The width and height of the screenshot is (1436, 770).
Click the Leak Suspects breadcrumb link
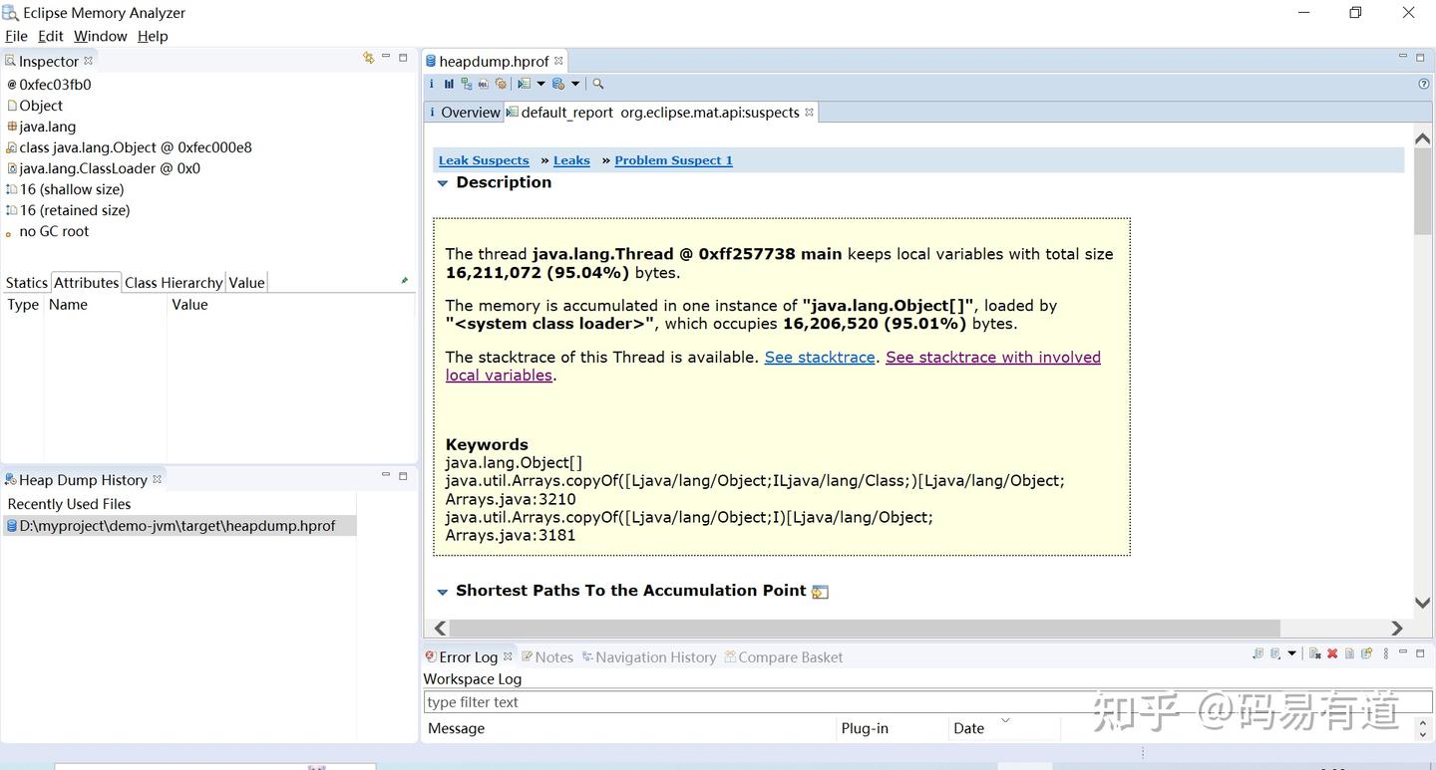484,160
